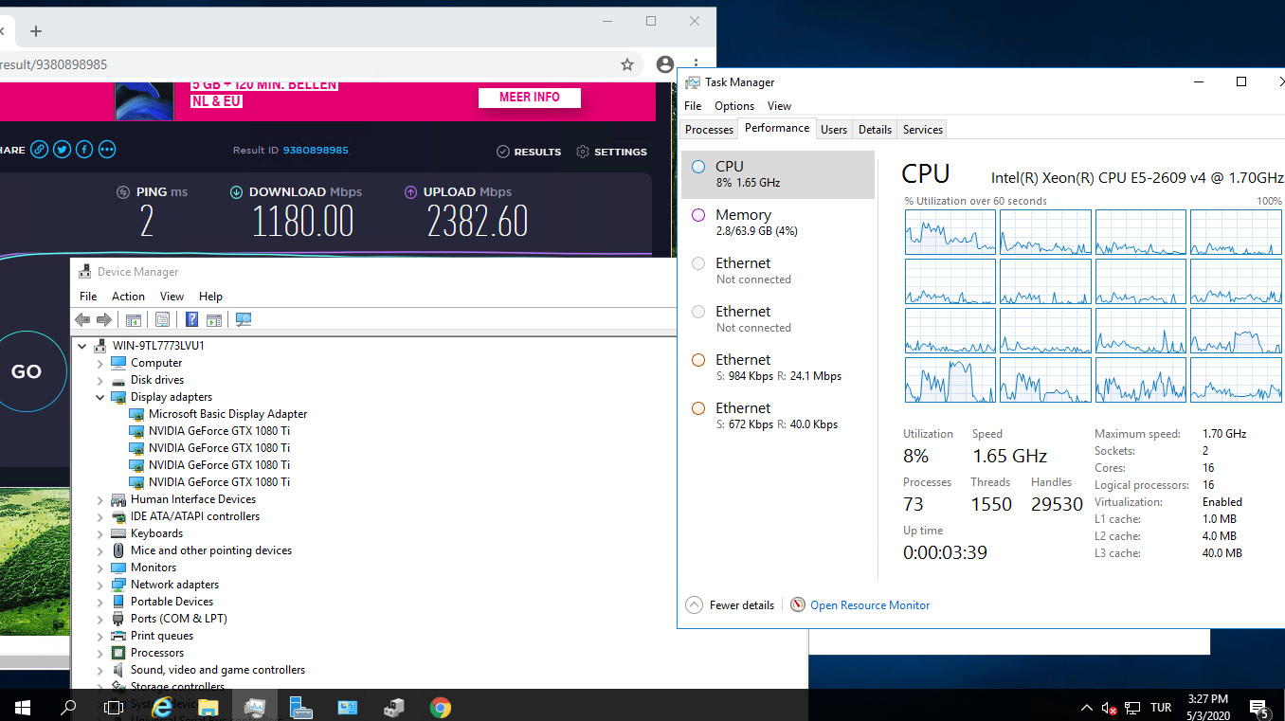Switch to the Users tab
The height and width of the screenshot is (721, 1285).
834,130
